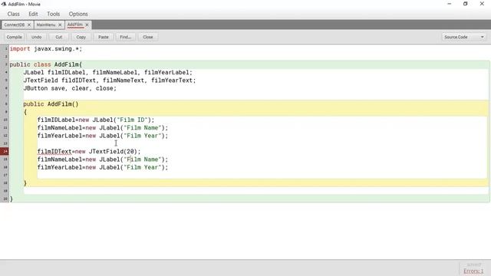
Task: Click the Copy button
Action: pos(81,37)
